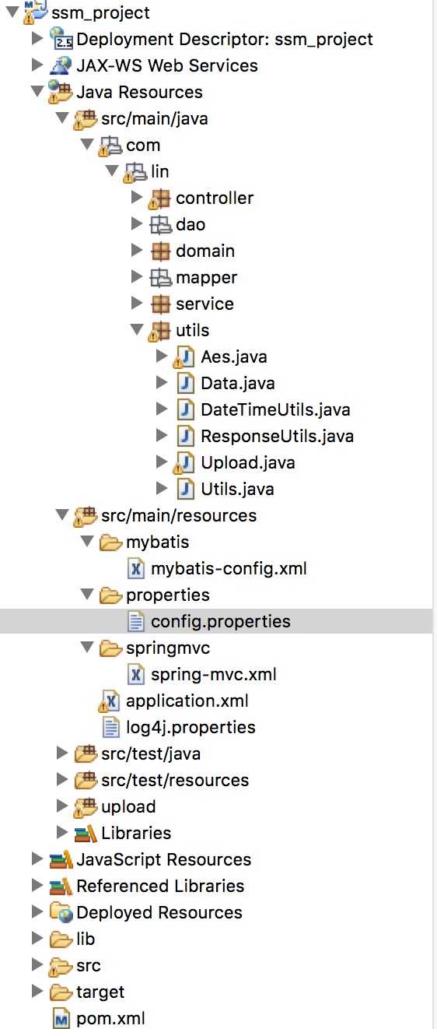This screenshot has width=437, height=1029.
Task: Click the Libraries books icon
Action: (x=86, y=833)
